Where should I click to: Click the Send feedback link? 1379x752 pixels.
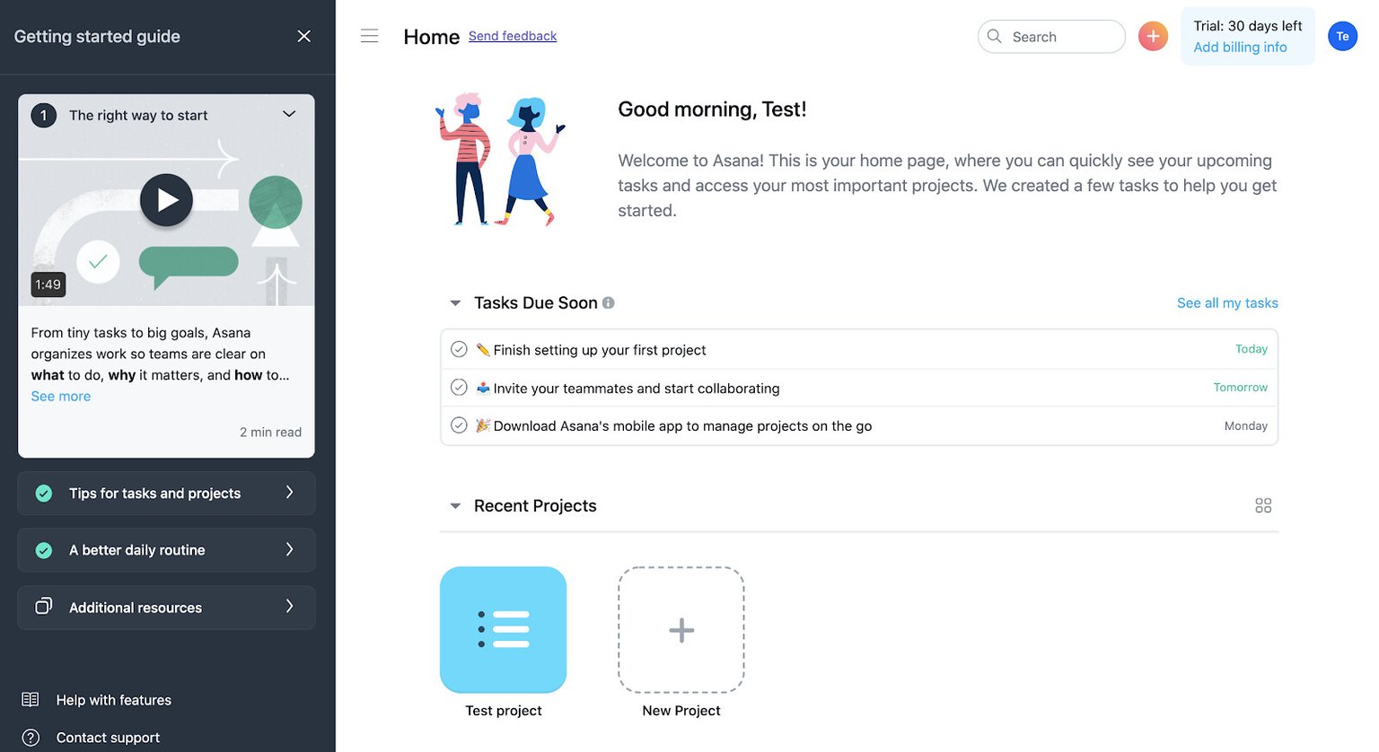point(513,36)
